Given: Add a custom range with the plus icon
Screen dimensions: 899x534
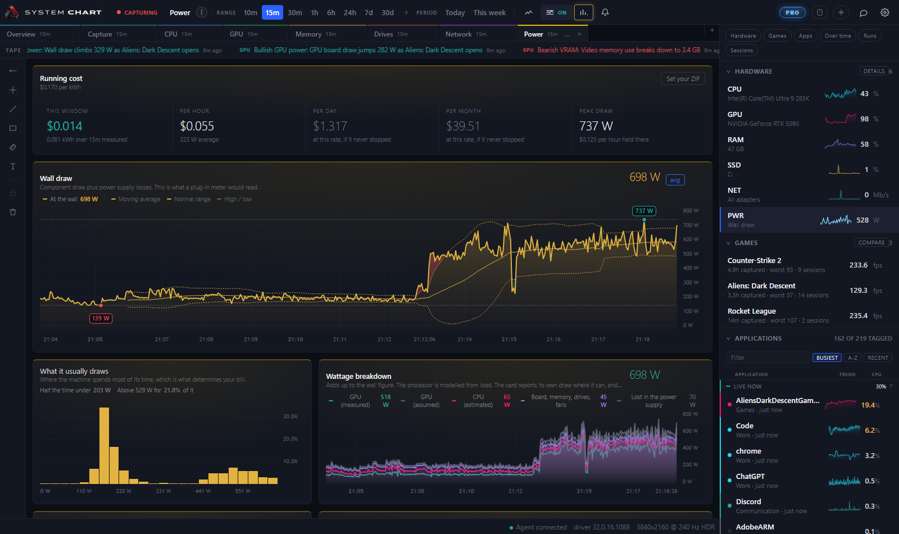Looking at the screenshot, I should coord(406,12).
